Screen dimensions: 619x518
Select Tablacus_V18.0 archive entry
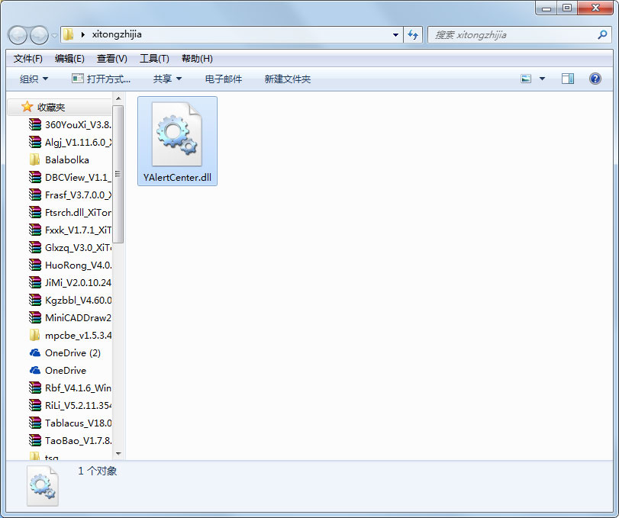69,423
